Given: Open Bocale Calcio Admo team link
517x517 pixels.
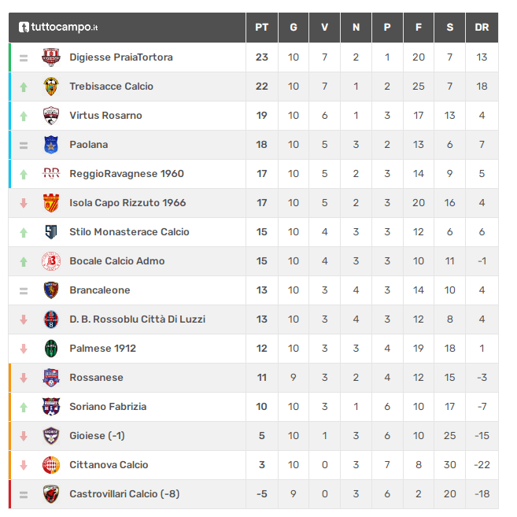Looking at the screenshot, I should 116,261.
